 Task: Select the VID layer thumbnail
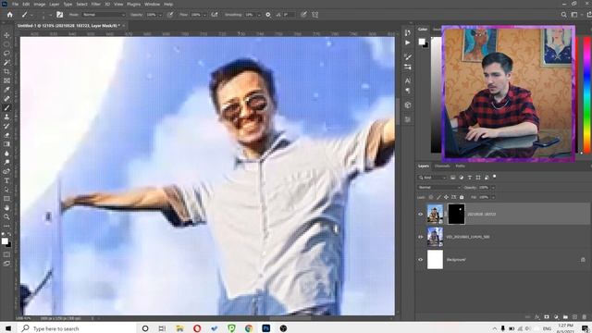click(435, 237)
